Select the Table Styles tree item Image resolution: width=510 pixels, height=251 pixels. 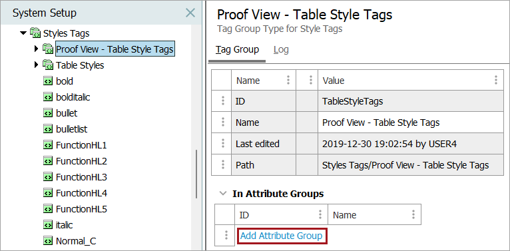pos(80,65)
